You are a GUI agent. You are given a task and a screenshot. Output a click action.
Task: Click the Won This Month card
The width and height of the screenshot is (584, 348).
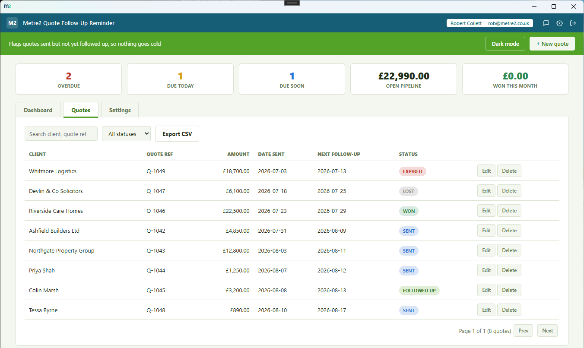(515, 79)
